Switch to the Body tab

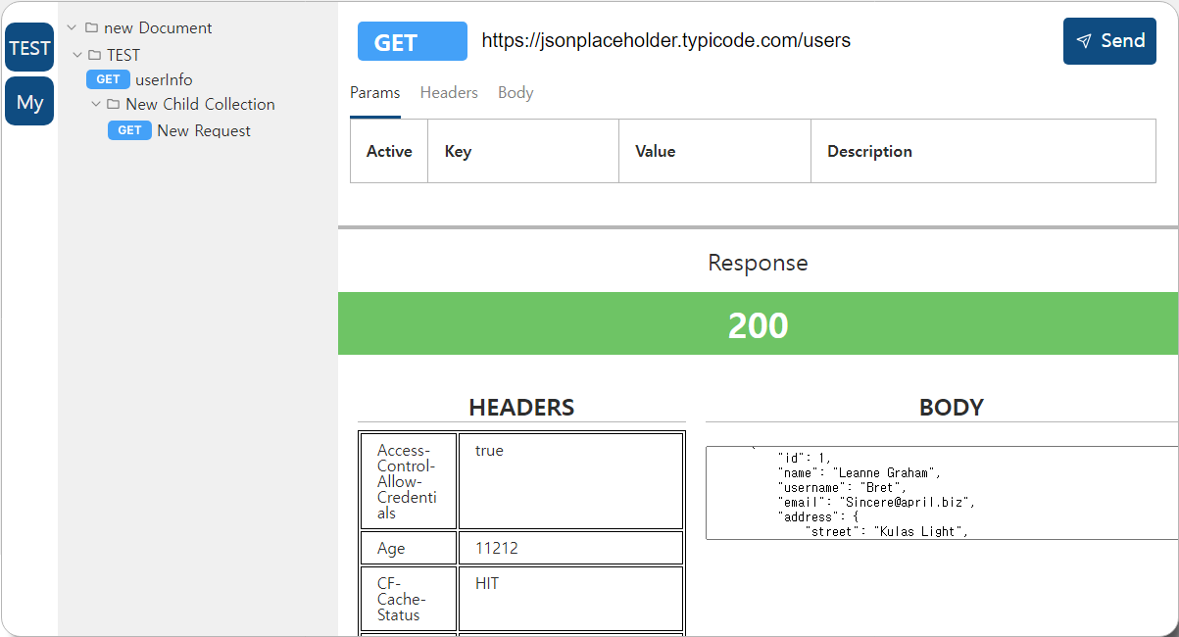pos(516,93)
